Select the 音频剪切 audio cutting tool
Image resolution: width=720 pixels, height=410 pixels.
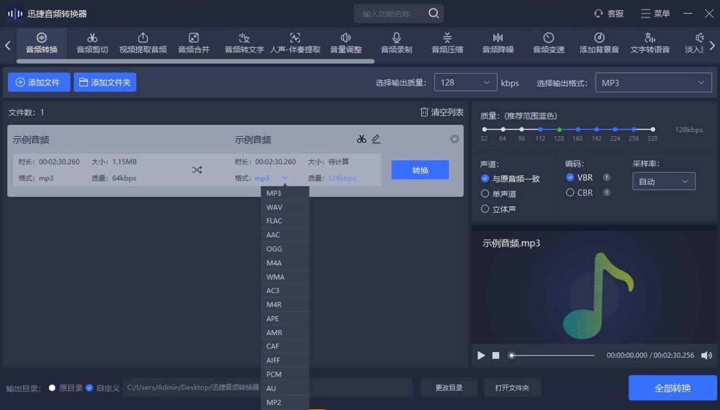click(x=91, y=43)
